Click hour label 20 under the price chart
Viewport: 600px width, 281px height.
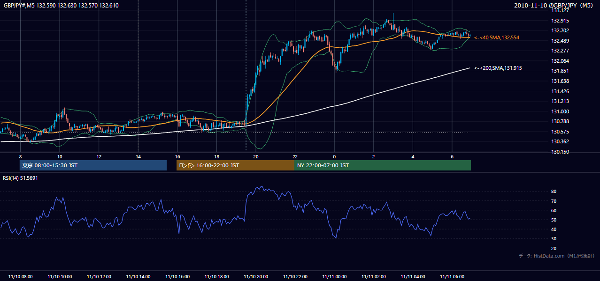click(256, 156)
